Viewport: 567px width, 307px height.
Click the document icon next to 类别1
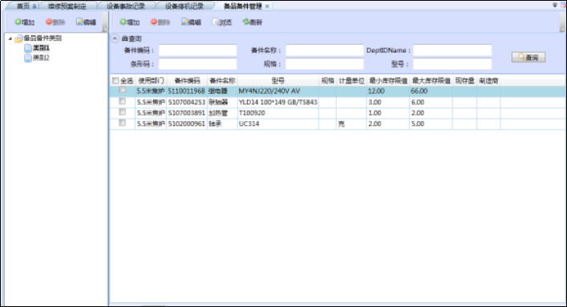coord(28,48)
